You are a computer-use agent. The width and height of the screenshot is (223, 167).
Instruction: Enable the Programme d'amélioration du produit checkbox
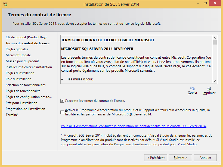tap(62, 112)
